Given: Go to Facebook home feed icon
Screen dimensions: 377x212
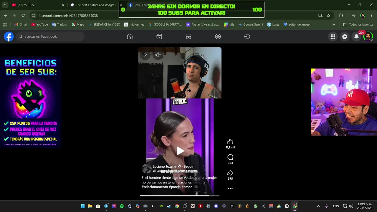Looking at the screenshot, I should [130, 37].
